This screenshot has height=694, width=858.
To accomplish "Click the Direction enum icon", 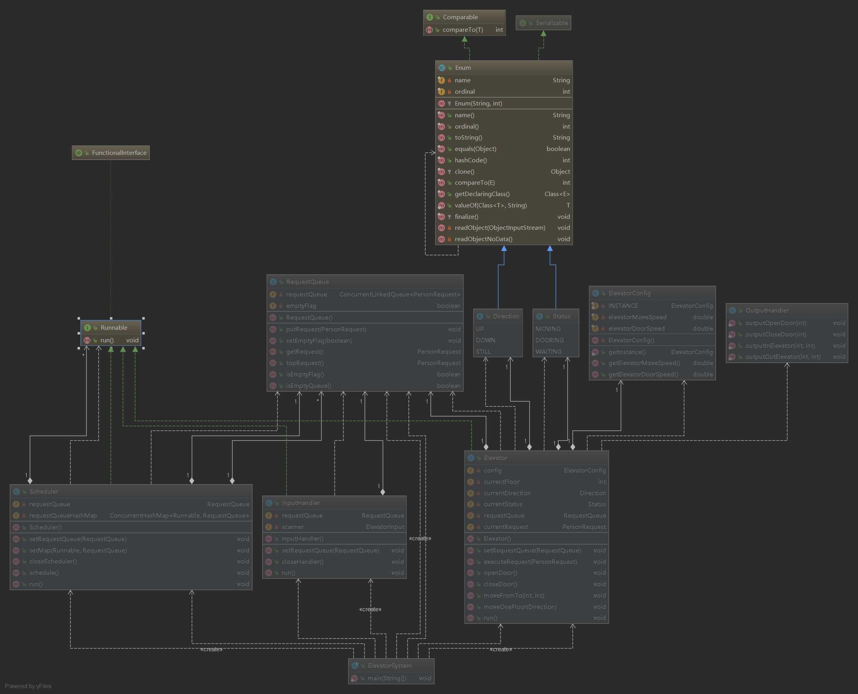I will [x=480, y=316].
